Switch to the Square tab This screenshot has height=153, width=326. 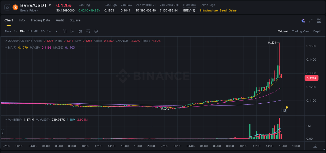[75, 20]
